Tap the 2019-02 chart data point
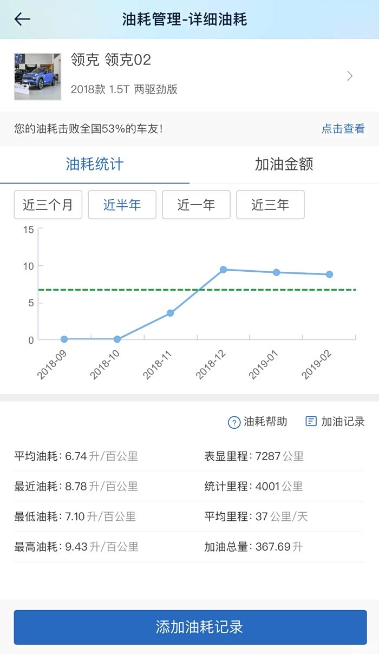Viewport: 379px width, 654px height. [329, 274]
